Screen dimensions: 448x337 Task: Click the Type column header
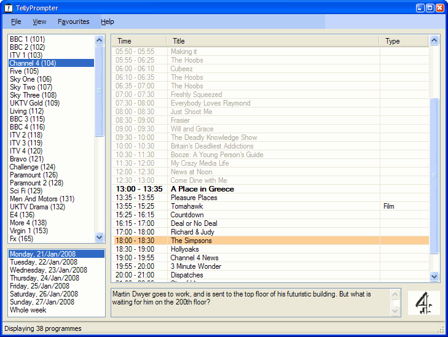pyautogui.click(x=404, y=41)
